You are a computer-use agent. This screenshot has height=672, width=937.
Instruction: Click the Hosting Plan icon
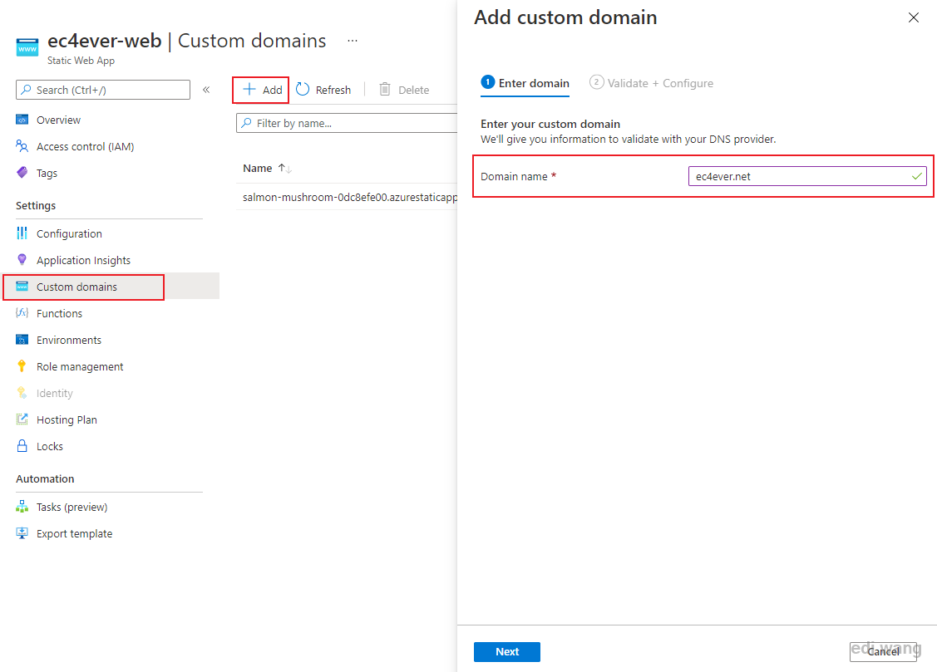pyautogui.click(x=22, y=419)
